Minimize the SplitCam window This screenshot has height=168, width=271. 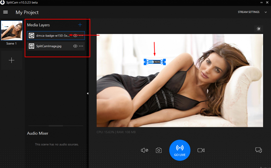pos(261,2)
